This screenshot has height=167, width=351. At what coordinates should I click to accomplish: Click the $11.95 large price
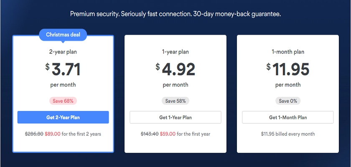point(288,69)
